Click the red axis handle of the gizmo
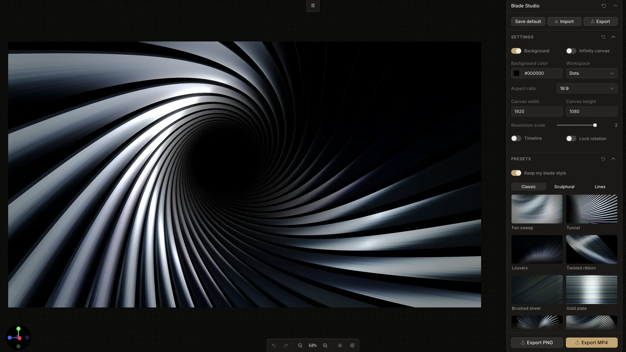 click(20, 338)
